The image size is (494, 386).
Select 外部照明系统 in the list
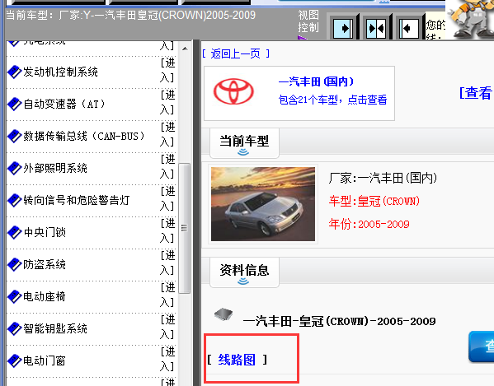tap(55, 168)
